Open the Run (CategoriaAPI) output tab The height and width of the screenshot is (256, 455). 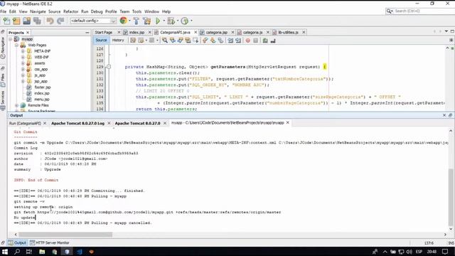pos(25,123)
